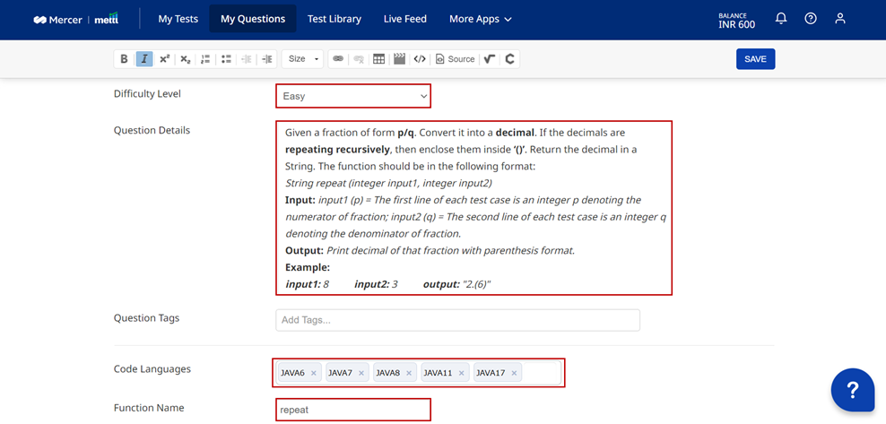886x424 pixels.
Task: Remove the JAVA8 language tag
Action: [x=409, y=373]
